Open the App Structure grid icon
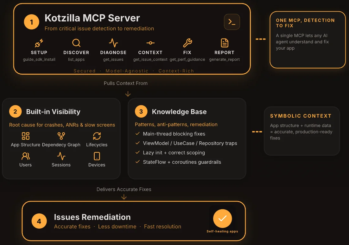This screenshot has width=349, height=245. [x=26, y=136]
